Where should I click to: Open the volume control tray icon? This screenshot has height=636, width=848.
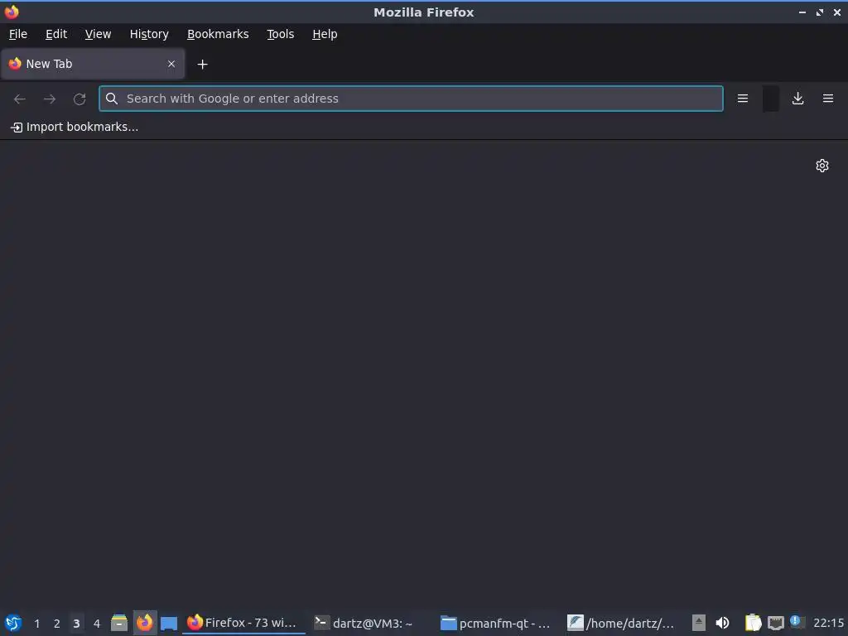coord(722,623)
